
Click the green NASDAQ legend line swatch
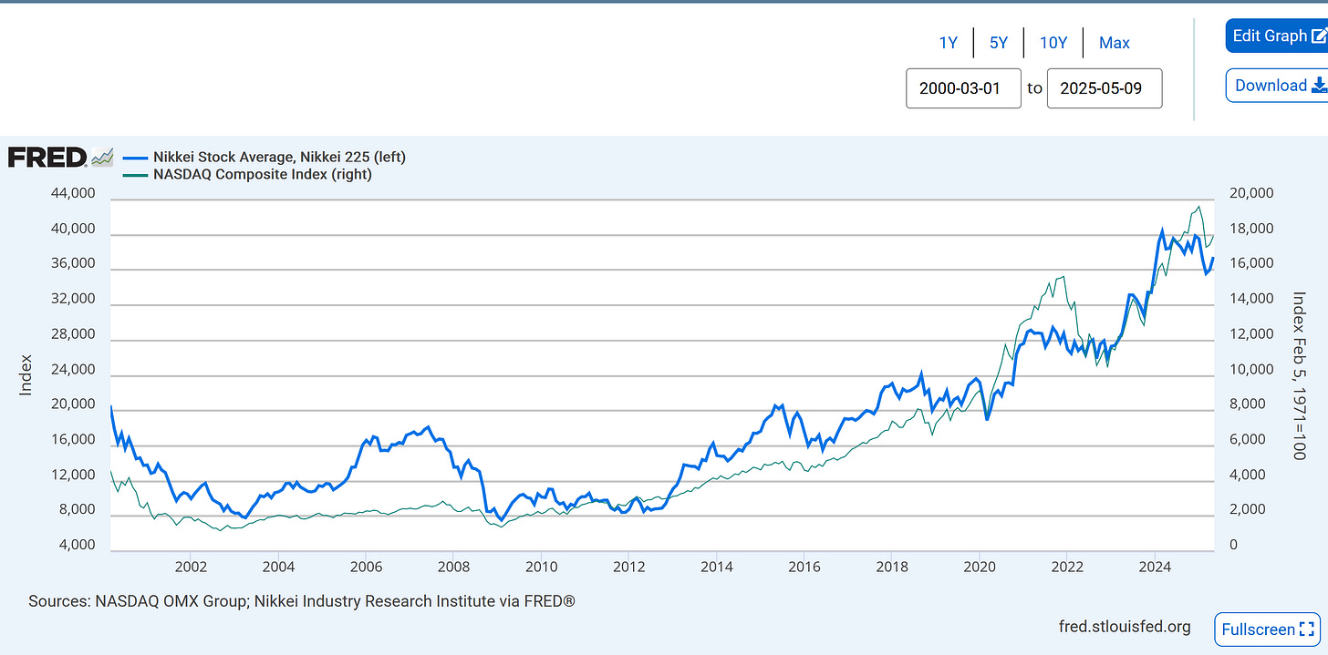[134, 174]
